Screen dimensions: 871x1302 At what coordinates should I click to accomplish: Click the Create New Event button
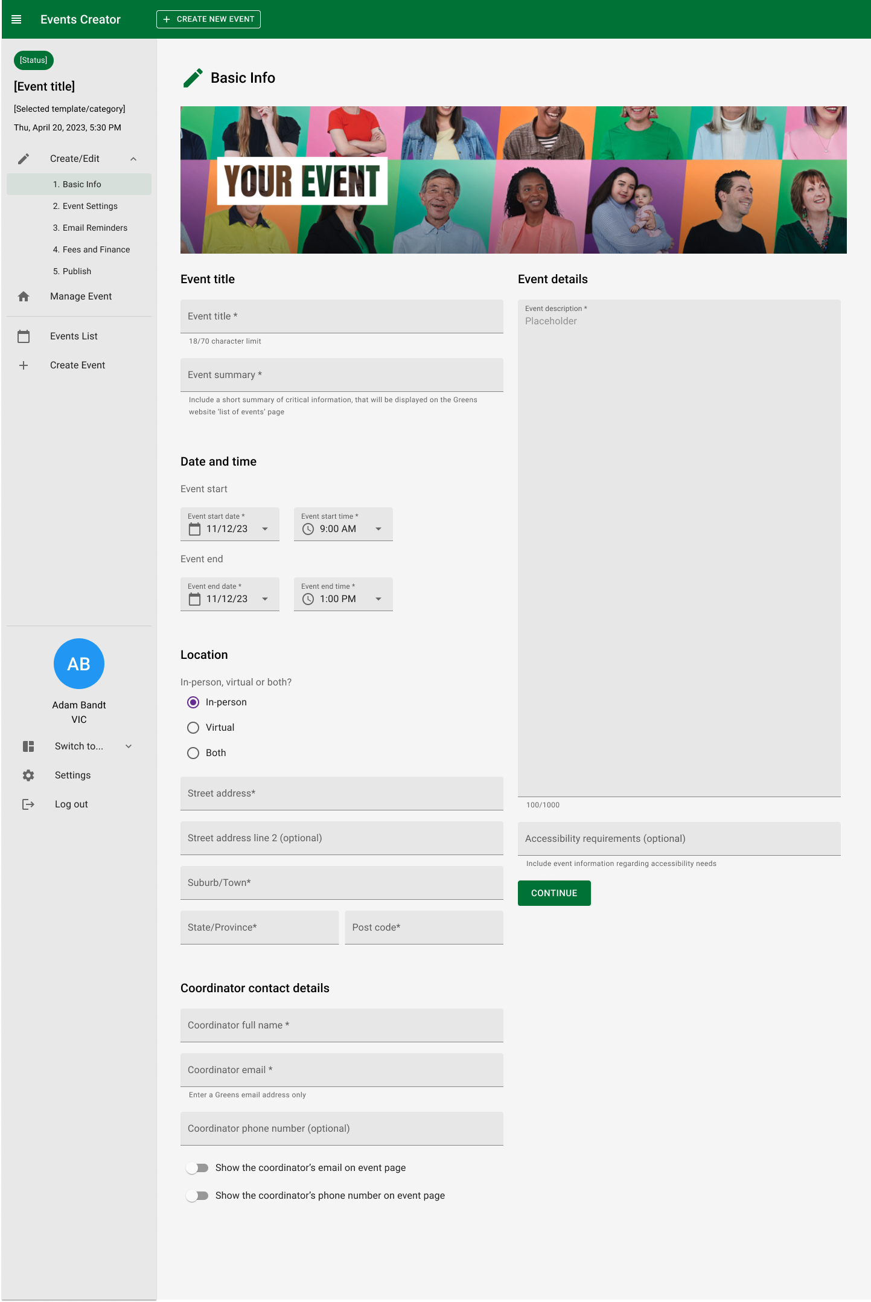click(x=208, y=19)
